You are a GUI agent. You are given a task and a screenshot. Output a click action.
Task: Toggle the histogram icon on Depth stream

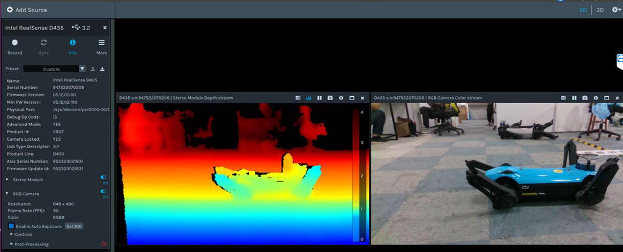click(309, 98)
